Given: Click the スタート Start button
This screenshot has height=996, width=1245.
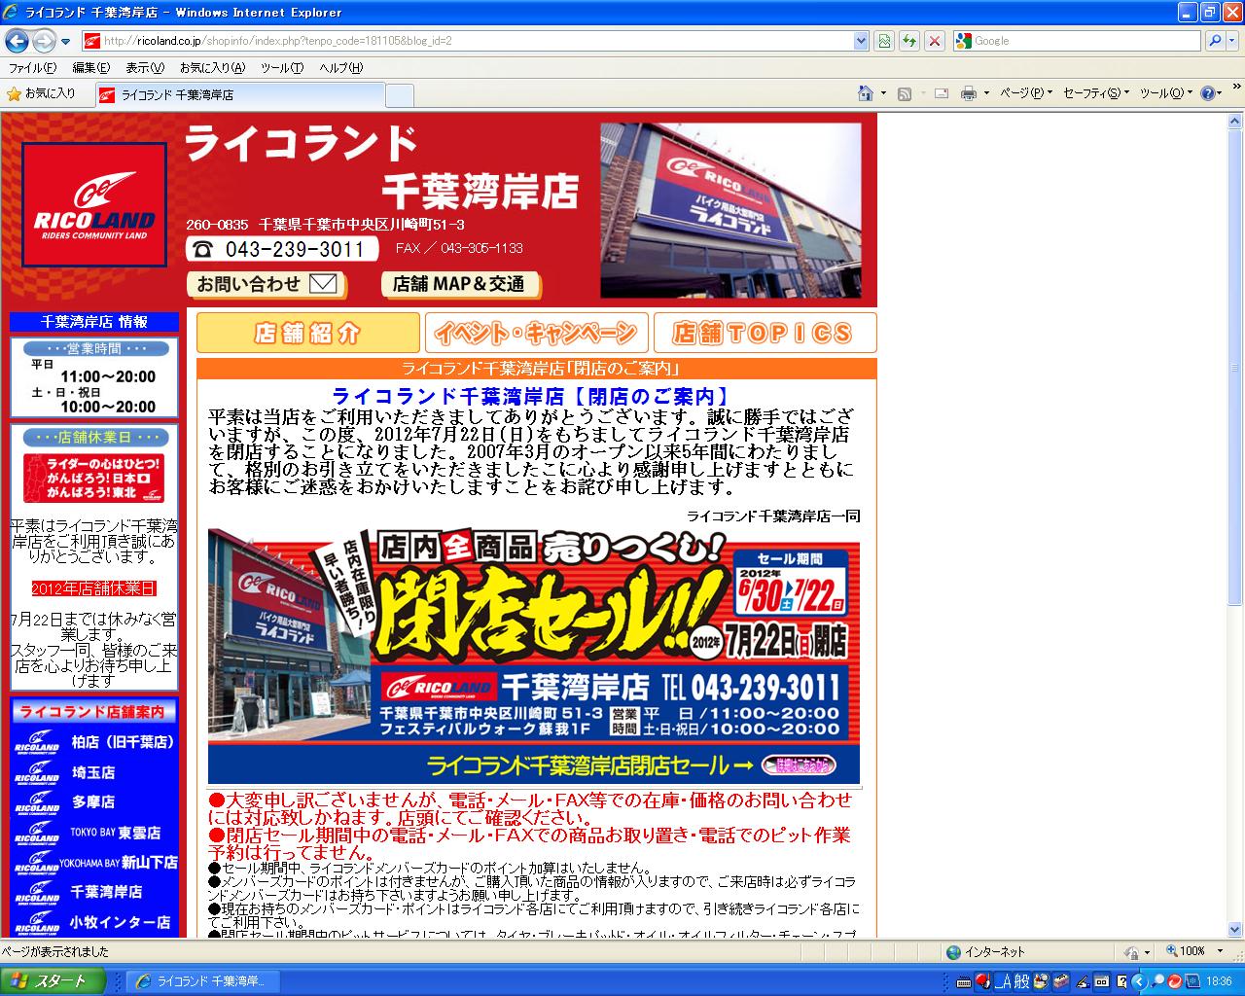Looking at the screenshot, I should [51, 980].
